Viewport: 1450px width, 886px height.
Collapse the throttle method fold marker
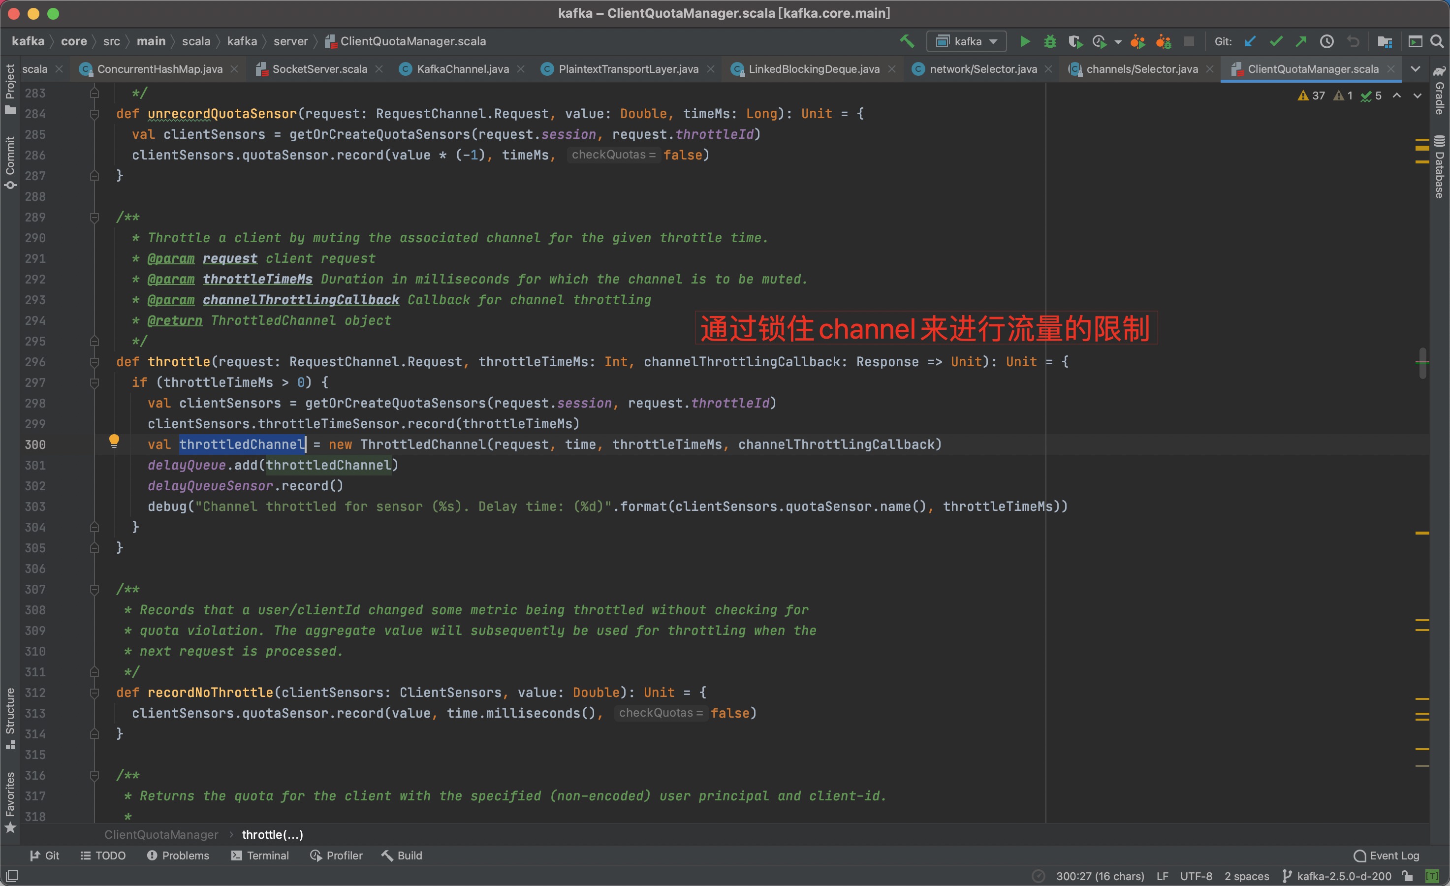[94, 362]
